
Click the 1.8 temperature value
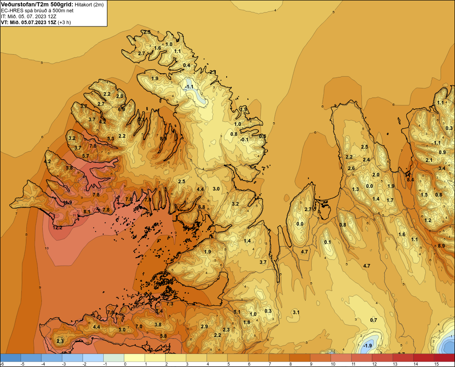pyautogui.click(x=247, y=322)
